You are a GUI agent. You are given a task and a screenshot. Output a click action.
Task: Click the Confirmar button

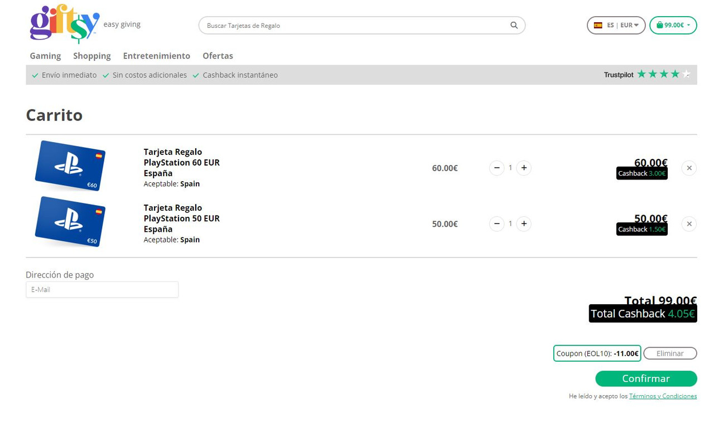(x=646, y=378)
